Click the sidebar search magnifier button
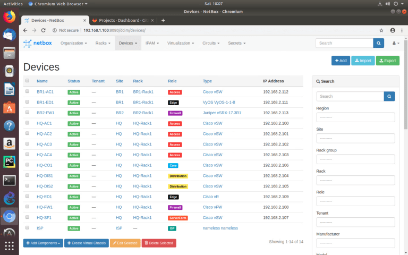This screenshot has height=255, width=408. pos(389,96)
